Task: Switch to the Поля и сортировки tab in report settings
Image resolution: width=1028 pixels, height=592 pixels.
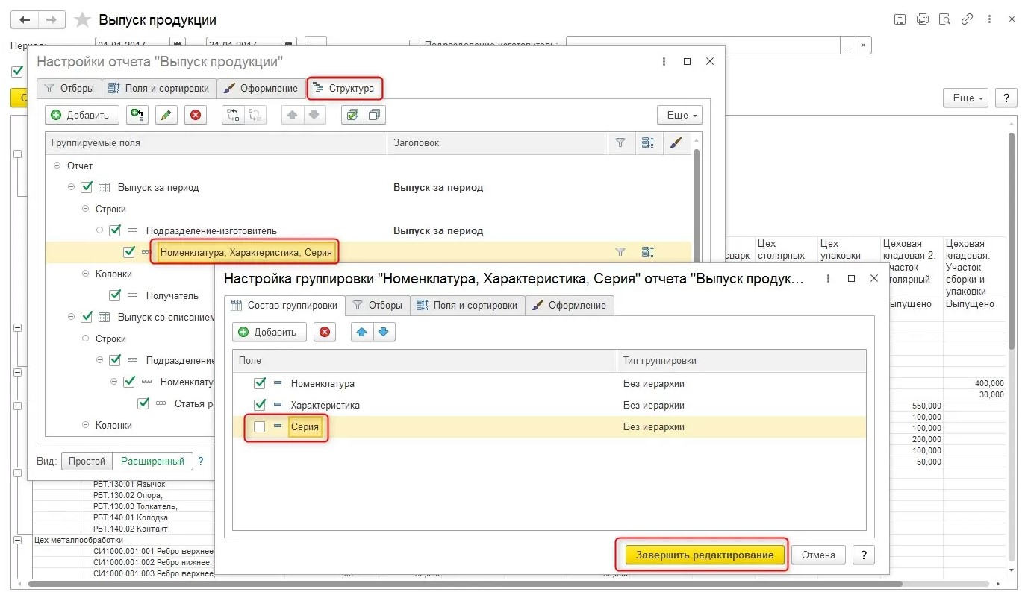Action: [158, 88]
